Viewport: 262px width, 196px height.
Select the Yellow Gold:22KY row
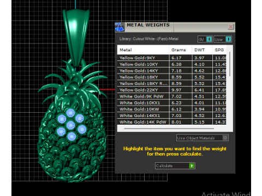tap(172, 90)
